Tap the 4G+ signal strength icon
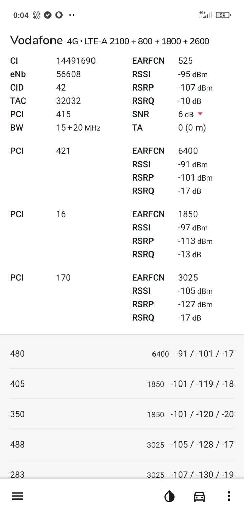 click(205, 15)
